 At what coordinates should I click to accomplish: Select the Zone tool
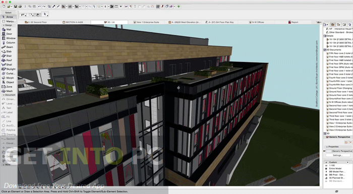pyautogui.click(x=9, y=87)
